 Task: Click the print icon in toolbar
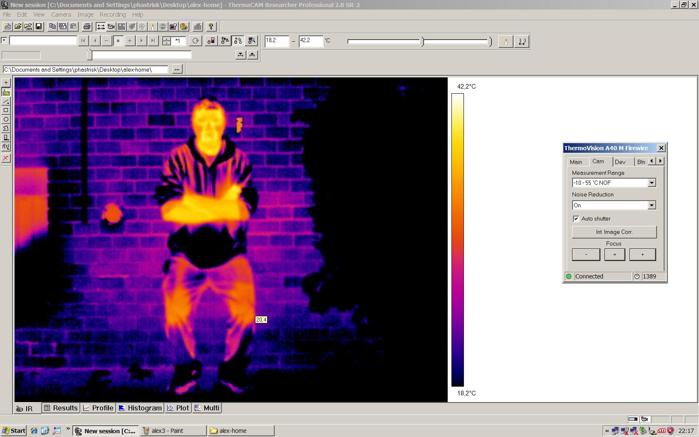tap(87, 27)
